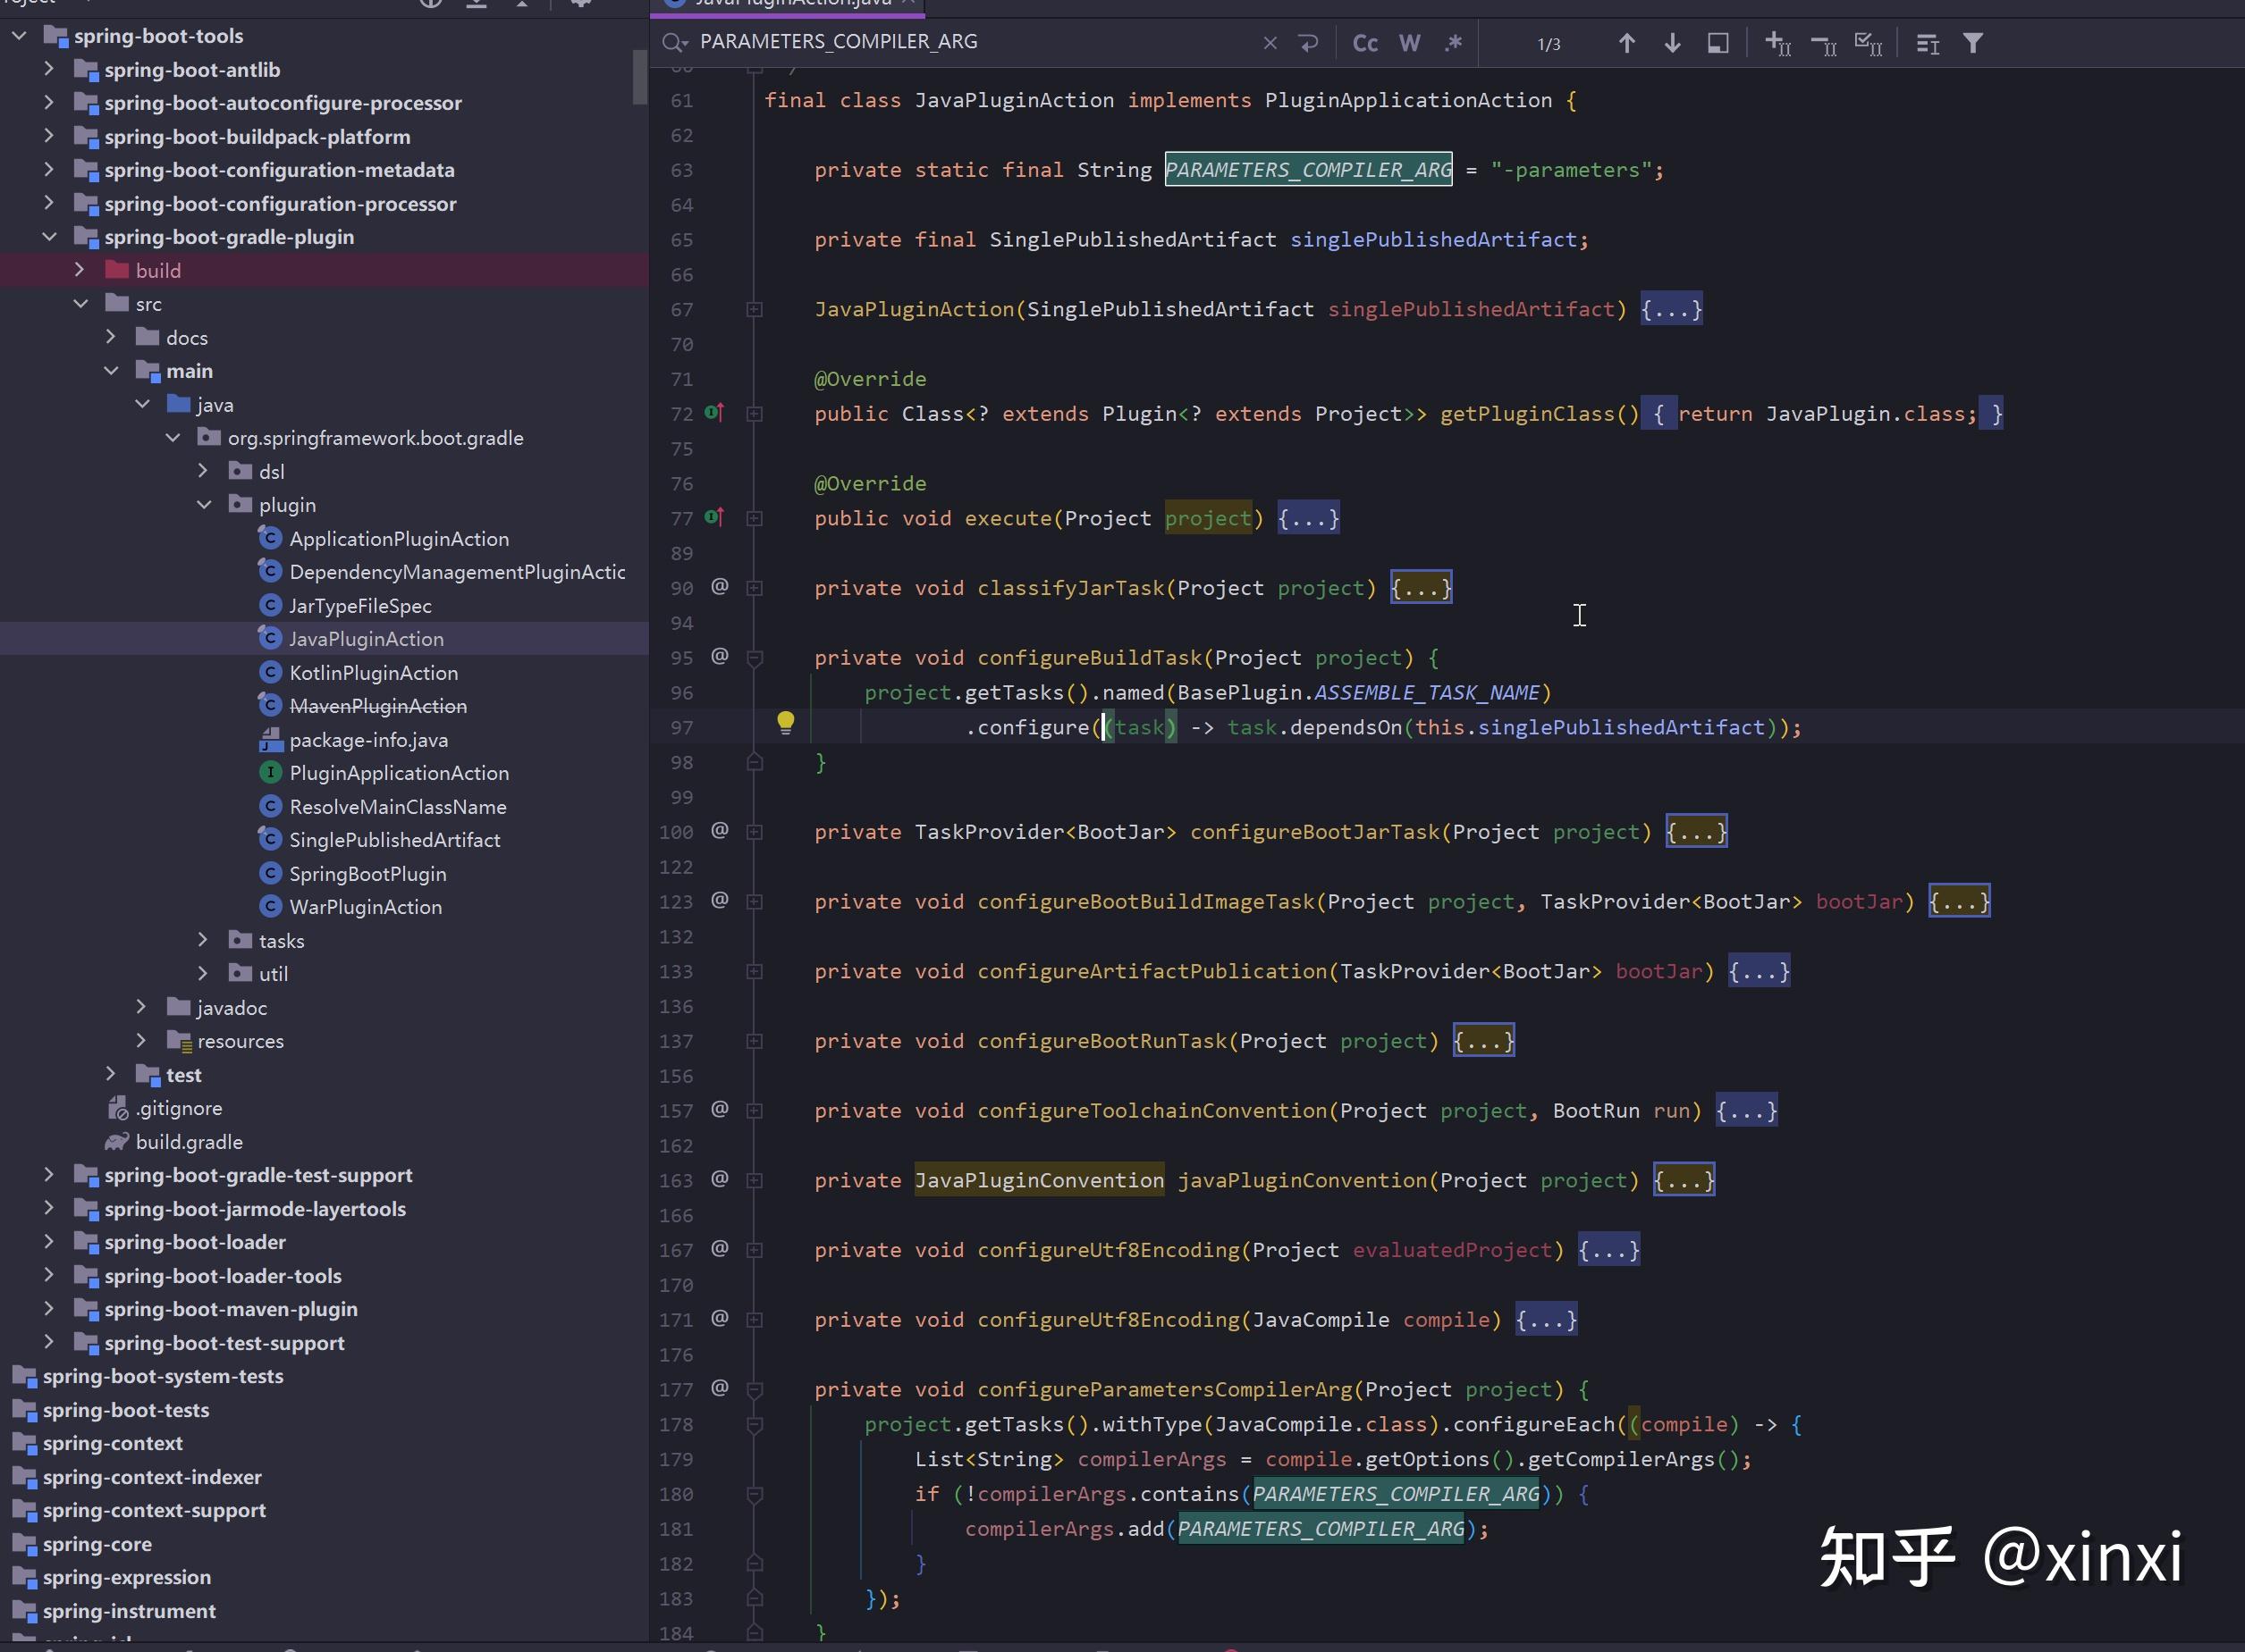The image size is (2245, 1652).
Task: Open SpringBootPlugin class file
Action: tap(367, 874)
